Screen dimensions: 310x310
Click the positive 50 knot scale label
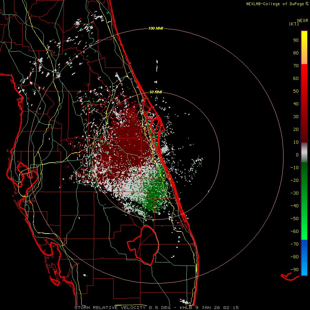coord(296,91)
